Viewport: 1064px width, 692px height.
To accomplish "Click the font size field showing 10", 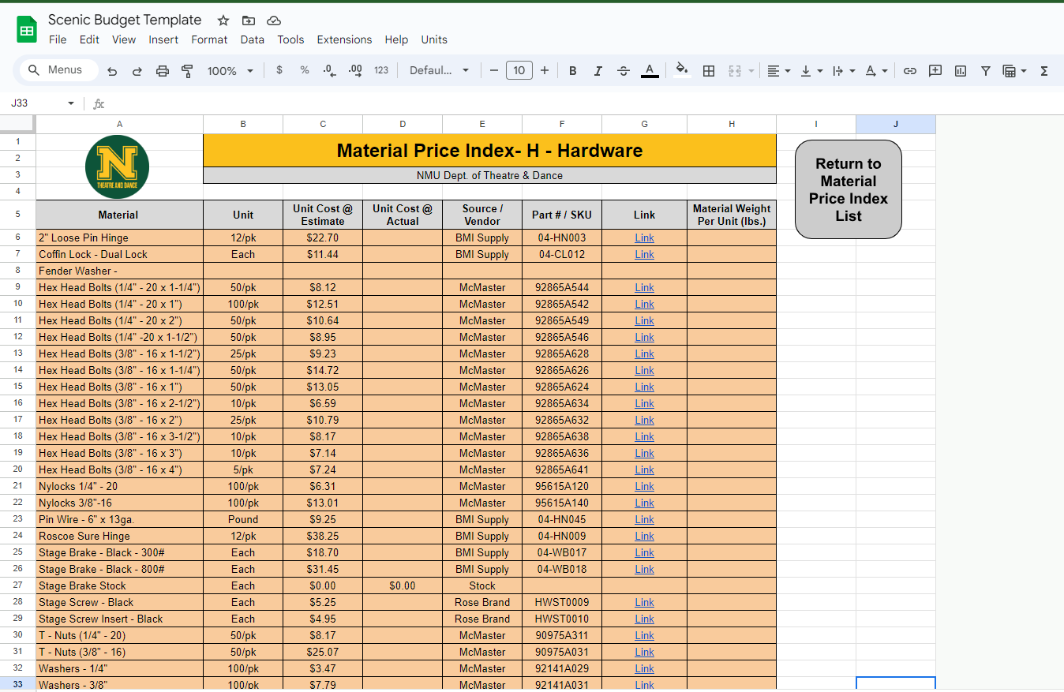I will click(x=519, y=70).
